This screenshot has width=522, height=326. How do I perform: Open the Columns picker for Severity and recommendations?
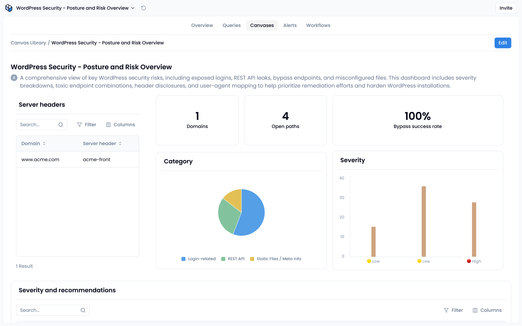tap(487, 310)
